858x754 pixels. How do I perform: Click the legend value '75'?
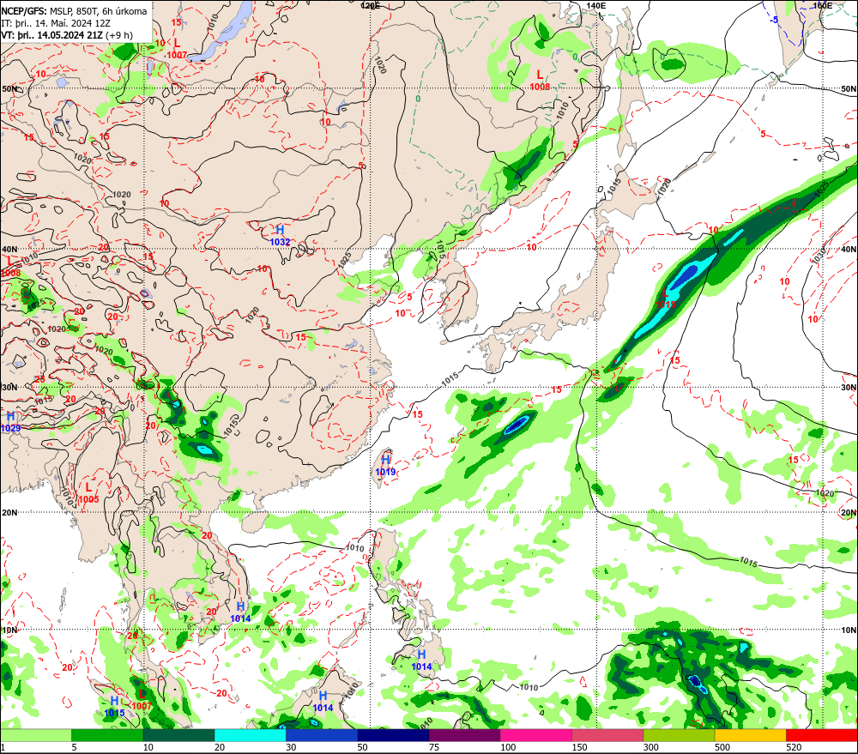(434, 747)
